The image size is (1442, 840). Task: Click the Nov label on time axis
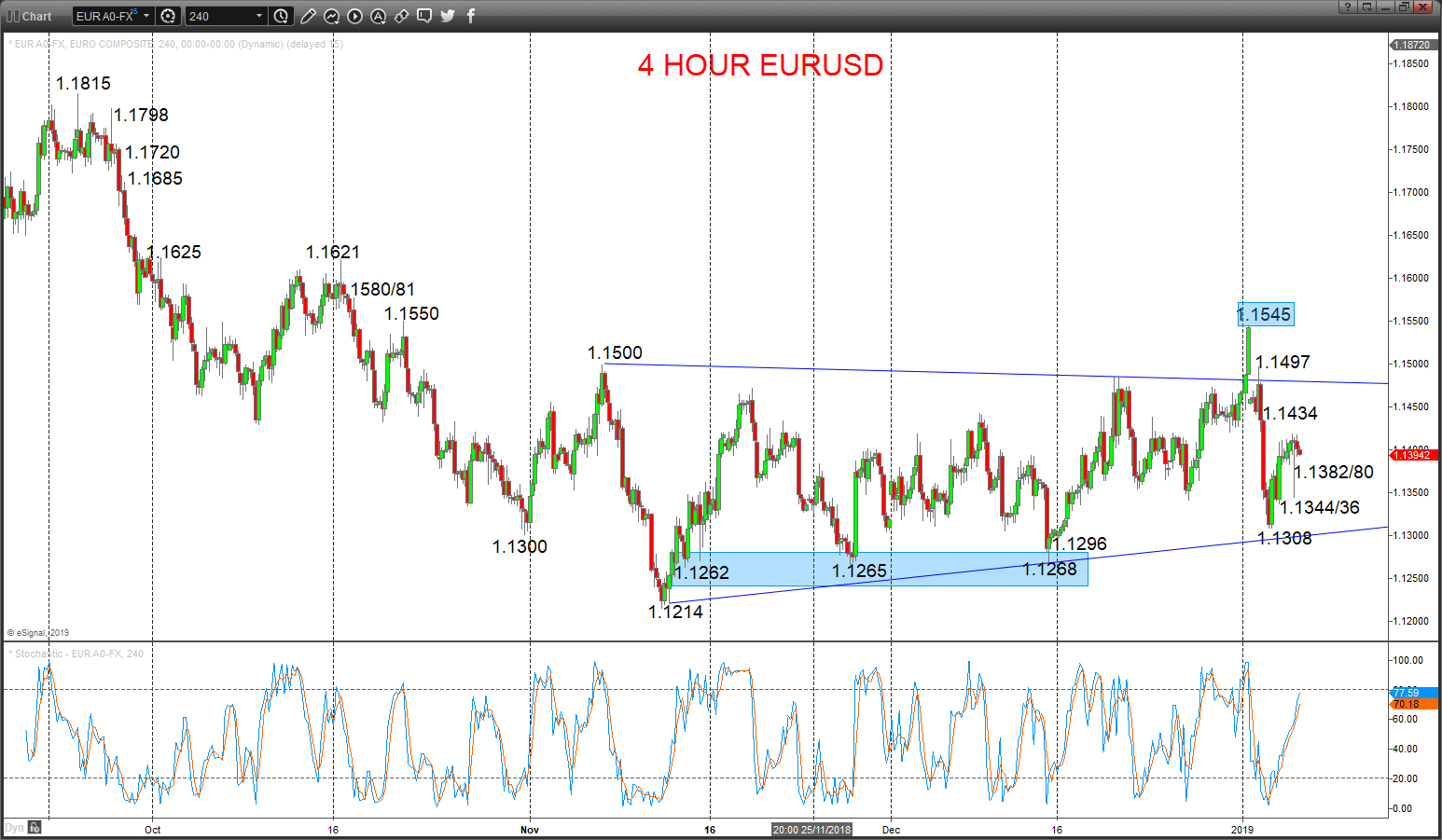coord(530,830)
